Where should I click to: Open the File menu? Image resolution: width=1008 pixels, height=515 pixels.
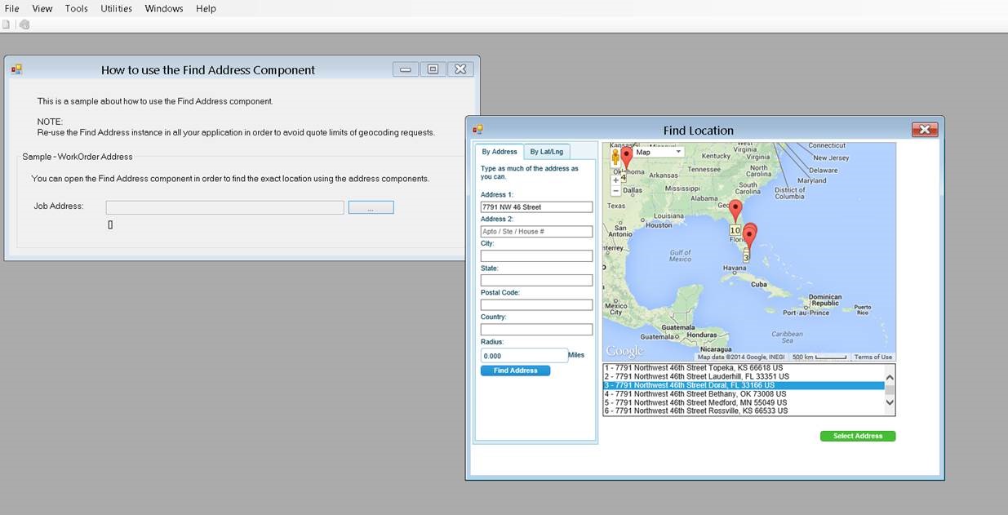11,8
